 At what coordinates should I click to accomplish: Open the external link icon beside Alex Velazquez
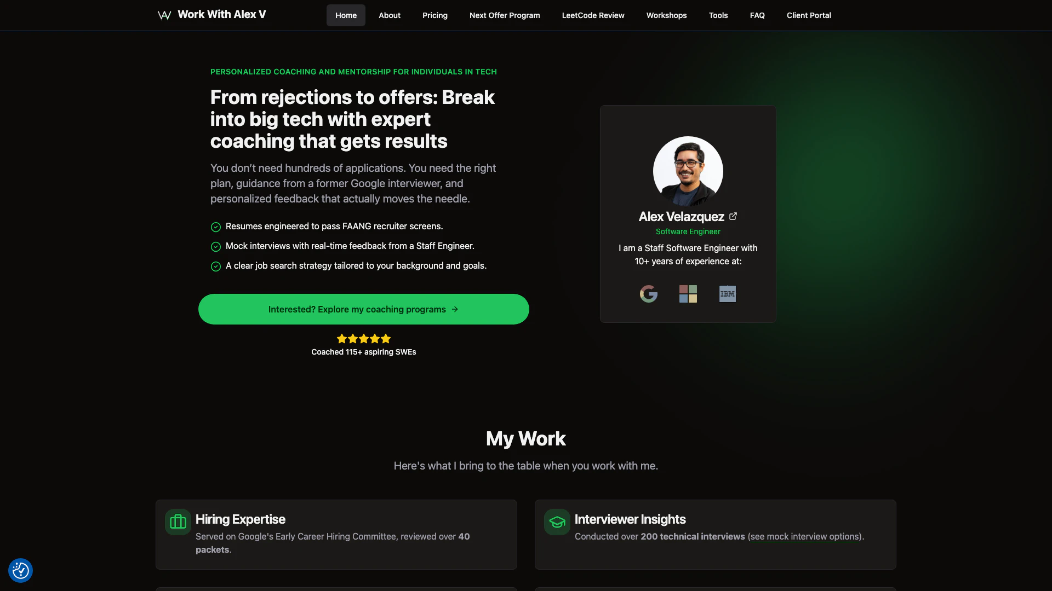(x=733, y=216)
